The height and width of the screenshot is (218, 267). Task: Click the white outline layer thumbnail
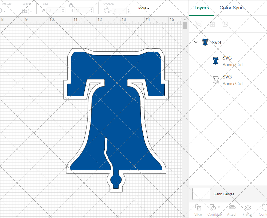(x=215, y=80)
